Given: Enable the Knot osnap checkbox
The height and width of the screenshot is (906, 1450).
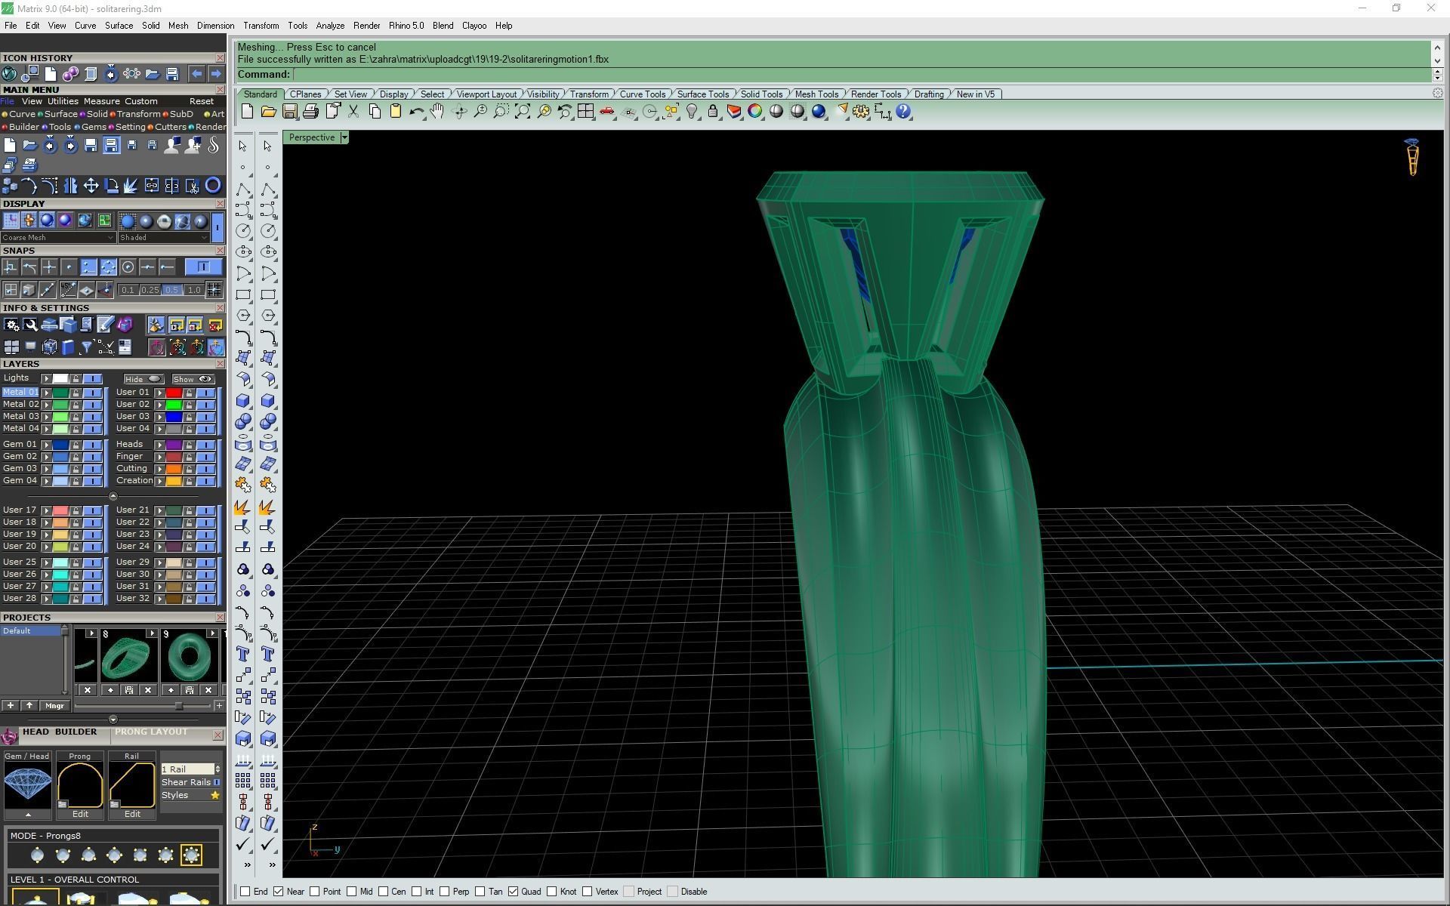Looking at the screenshot, I should click(x=552, y=892).
